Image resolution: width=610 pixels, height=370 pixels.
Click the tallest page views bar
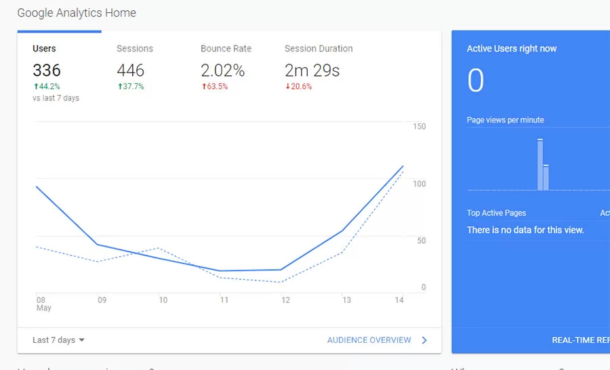540,165
